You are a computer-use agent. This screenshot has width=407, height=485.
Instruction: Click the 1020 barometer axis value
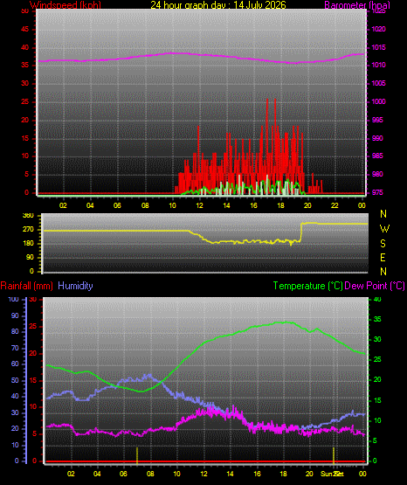tap(378, 30)
